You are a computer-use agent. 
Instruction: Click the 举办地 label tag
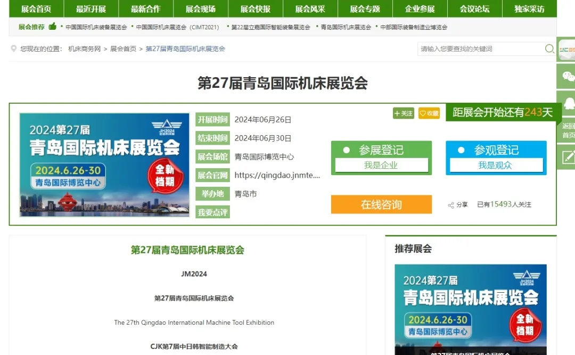212,194
